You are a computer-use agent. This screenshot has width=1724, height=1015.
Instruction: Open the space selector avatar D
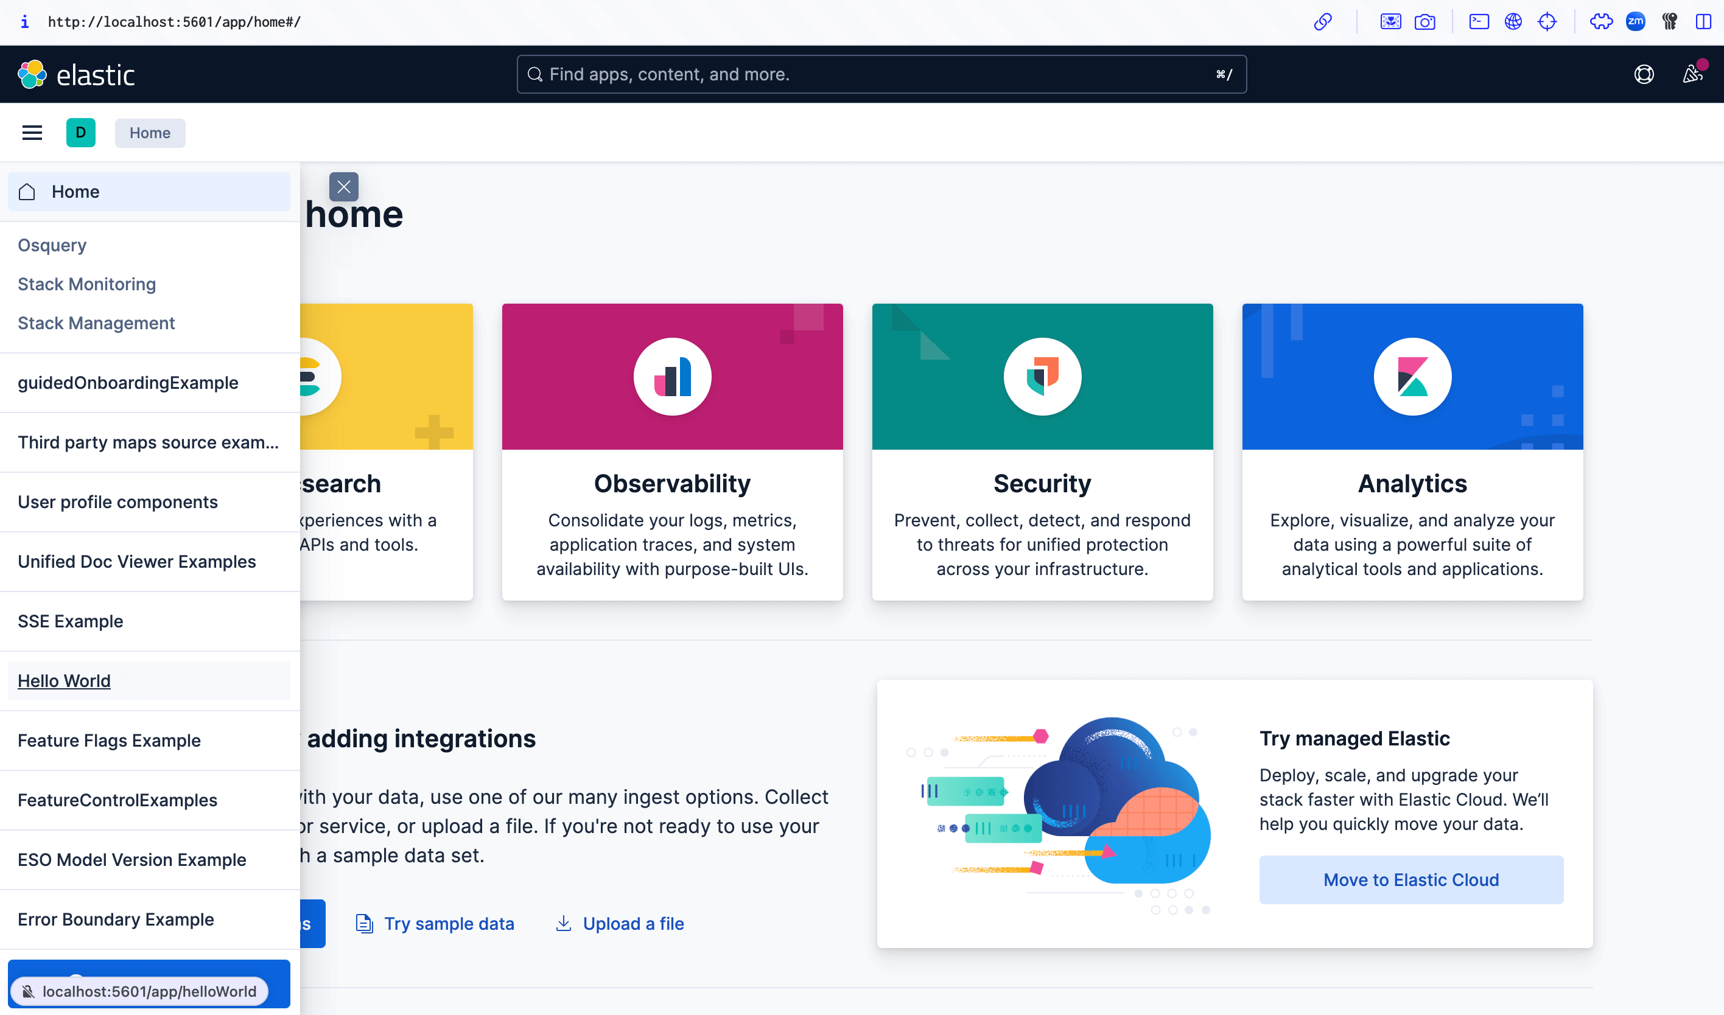(81, 133)
